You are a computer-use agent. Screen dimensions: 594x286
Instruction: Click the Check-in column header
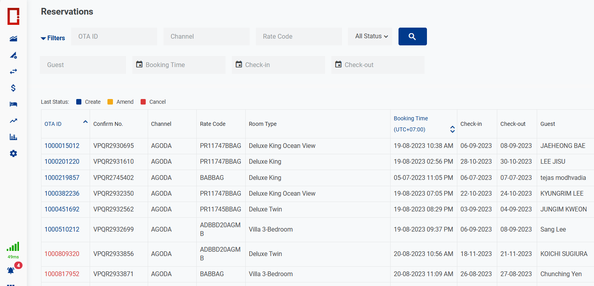[471, 124]
